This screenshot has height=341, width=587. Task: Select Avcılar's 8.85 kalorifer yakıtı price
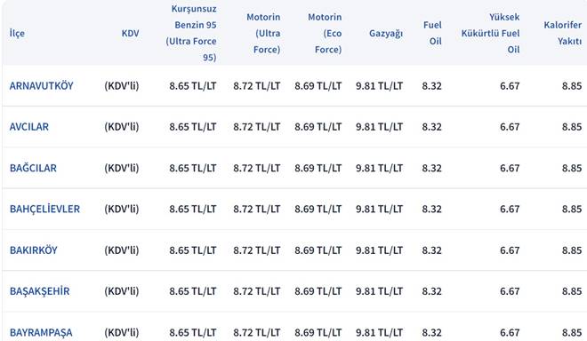pos(572,127)
